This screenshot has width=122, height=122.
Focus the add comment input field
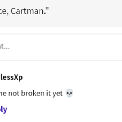coord(61,47)
